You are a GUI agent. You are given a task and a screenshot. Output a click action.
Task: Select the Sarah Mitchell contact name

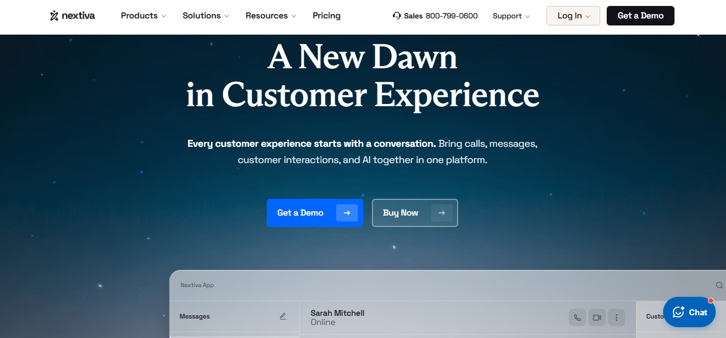337,313
